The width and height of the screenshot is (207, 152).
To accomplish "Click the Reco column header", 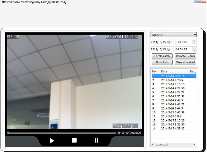I will (193, 71).
